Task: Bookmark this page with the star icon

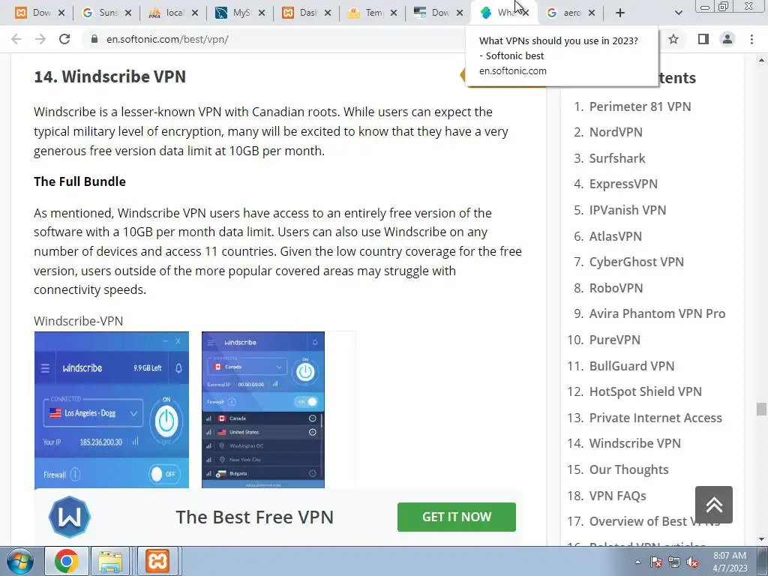Action: click(x=673, y=39)
